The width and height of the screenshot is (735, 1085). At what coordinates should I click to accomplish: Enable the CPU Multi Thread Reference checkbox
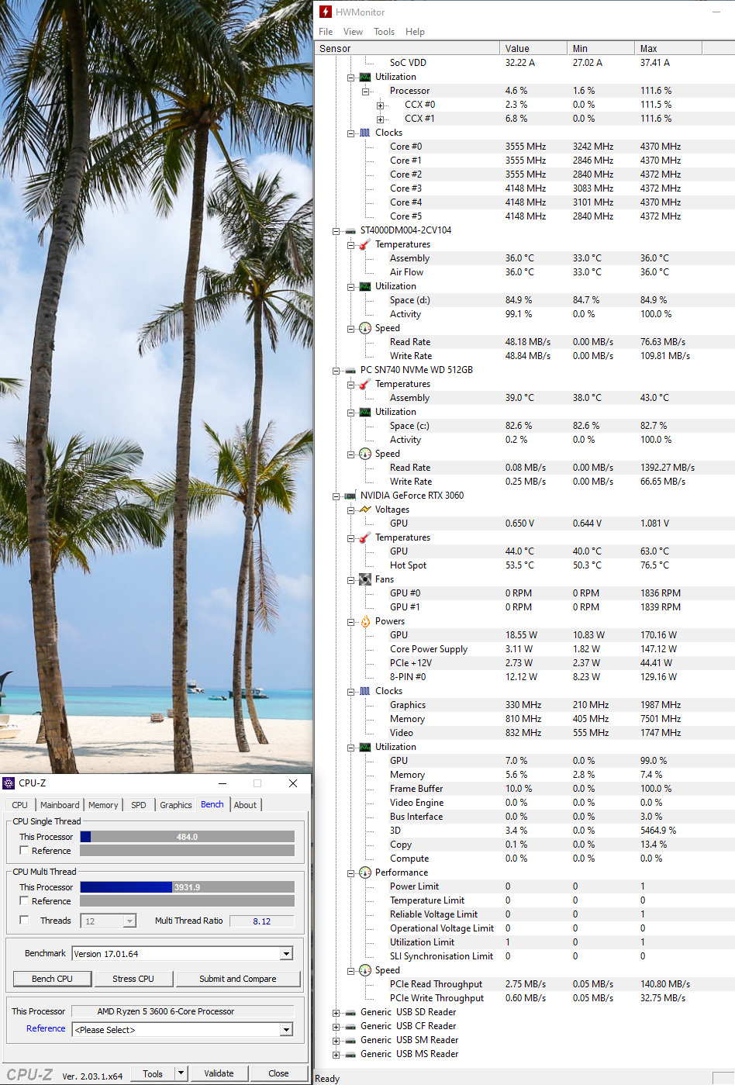[x=24, y=900]
